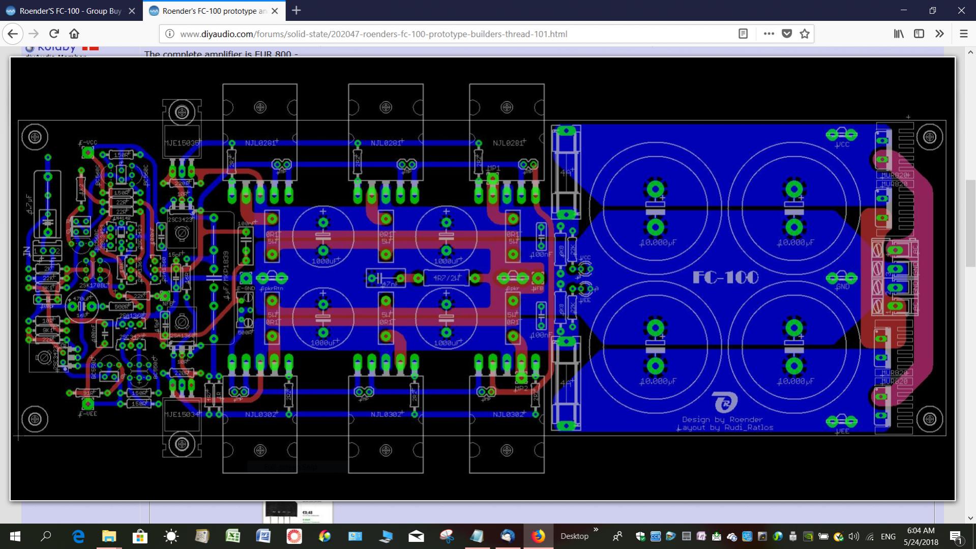Screen dimensions: 976x549
Task: Click the browser forward arrow
Action: (x=34, y=34)
